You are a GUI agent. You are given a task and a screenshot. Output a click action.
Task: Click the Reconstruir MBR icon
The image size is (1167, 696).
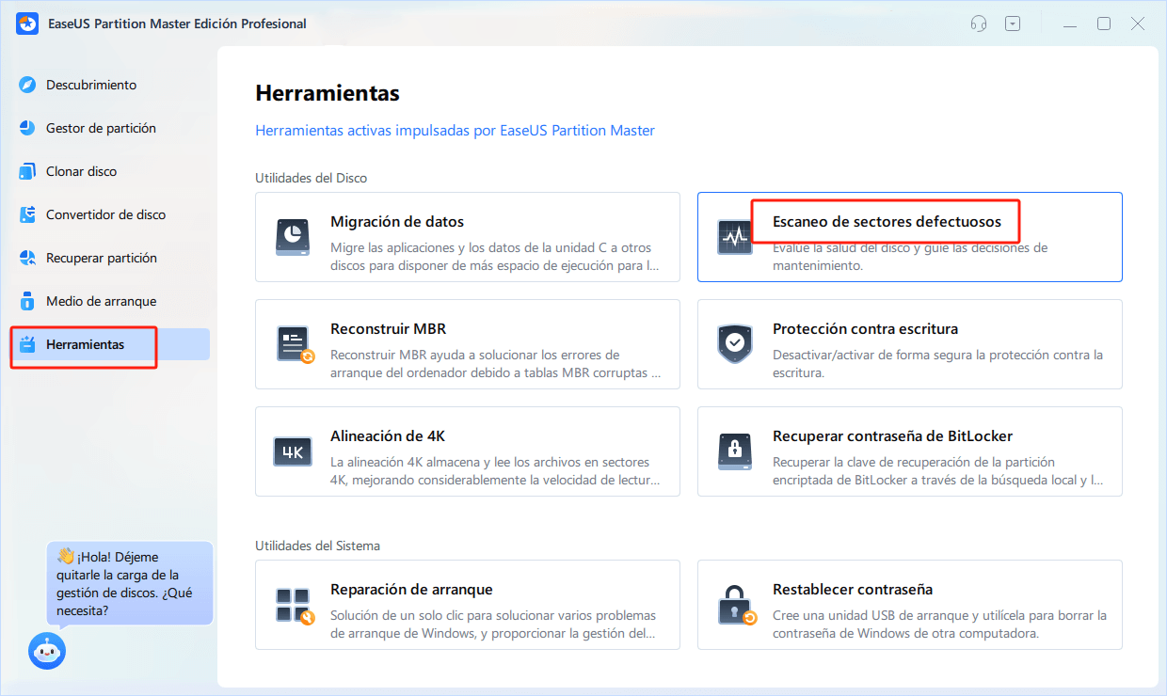coord(295,344)
